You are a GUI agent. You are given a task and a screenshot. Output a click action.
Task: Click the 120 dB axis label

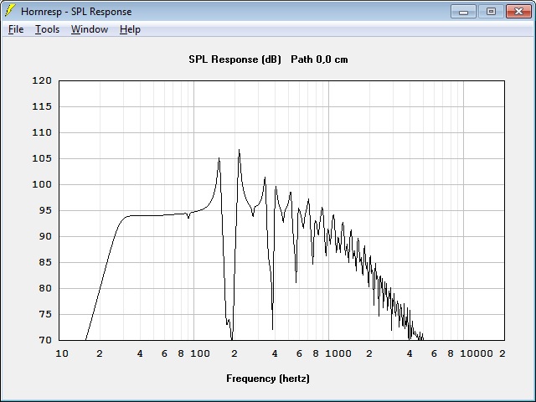coord(42,80)
